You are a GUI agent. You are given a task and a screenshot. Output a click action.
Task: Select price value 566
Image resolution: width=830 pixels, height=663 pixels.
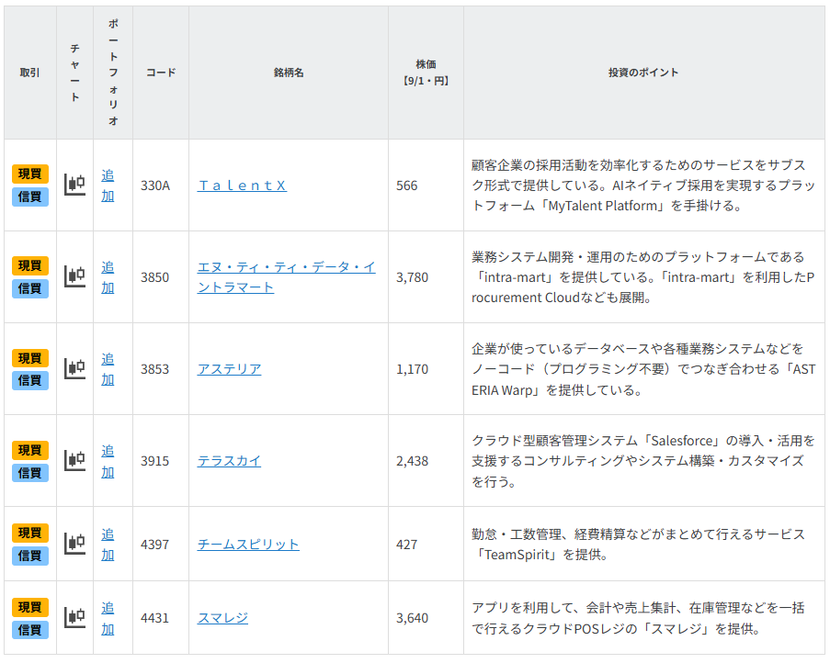coord(406,185)
